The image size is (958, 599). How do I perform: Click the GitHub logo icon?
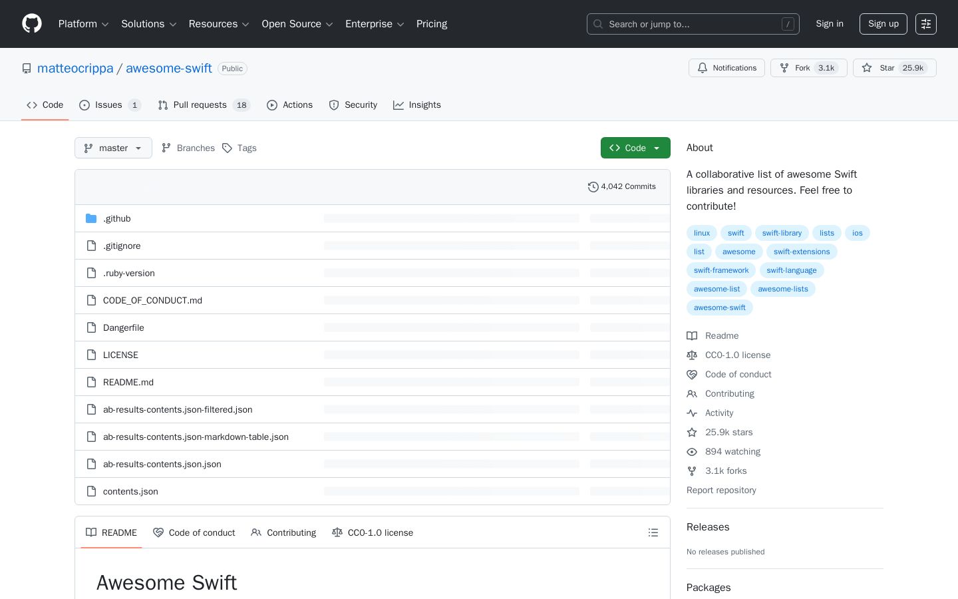32,24
